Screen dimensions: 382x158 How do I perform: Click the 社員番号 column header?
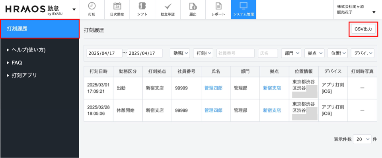point(186,72)
